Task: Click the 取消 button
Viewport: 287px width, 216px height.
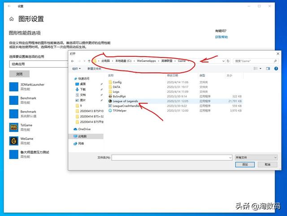Action: 268,164
